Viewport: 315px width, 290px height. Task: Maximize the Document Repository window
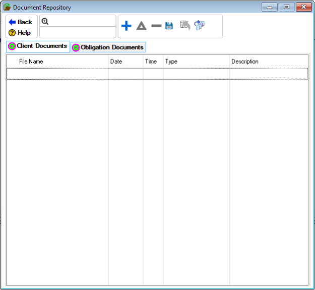[286, 8]
